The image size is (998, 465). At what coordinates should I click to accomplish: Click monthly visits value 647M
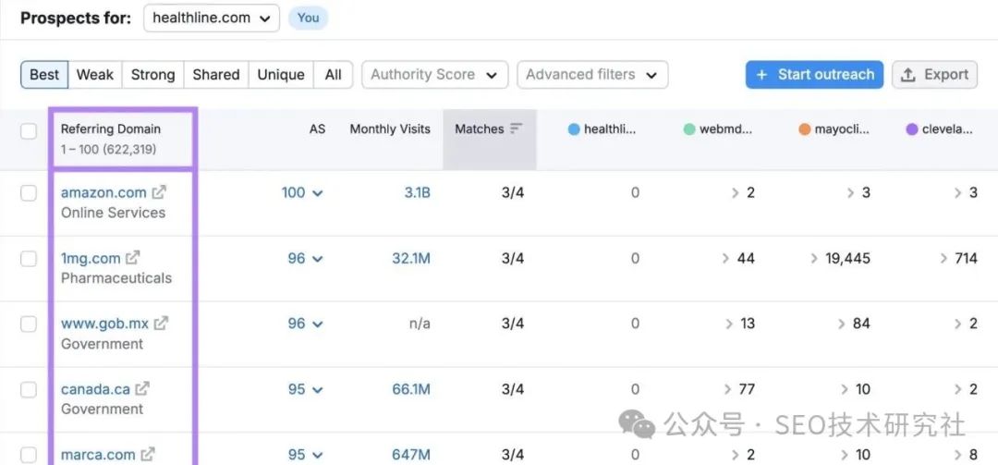pos(411,455)
